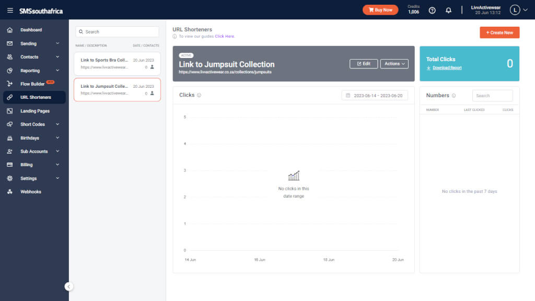Expand the Sending submenu
This screenshot has height=301, width=535.
click(57, 43)
